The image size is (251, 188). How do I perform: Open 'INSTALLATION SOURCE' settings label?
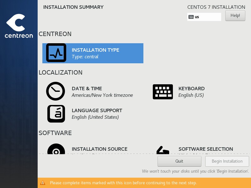click(x=99, y=149)
